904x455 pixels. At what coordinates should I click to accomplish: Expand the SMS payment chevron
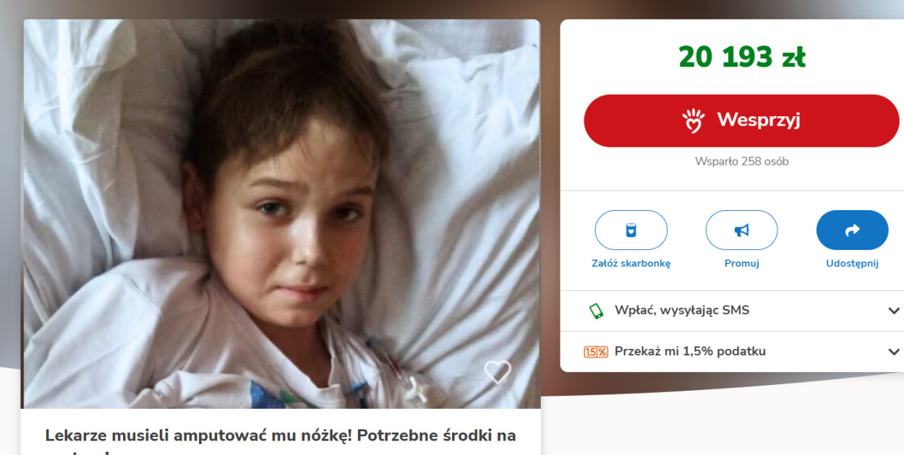tap(894, 311)
